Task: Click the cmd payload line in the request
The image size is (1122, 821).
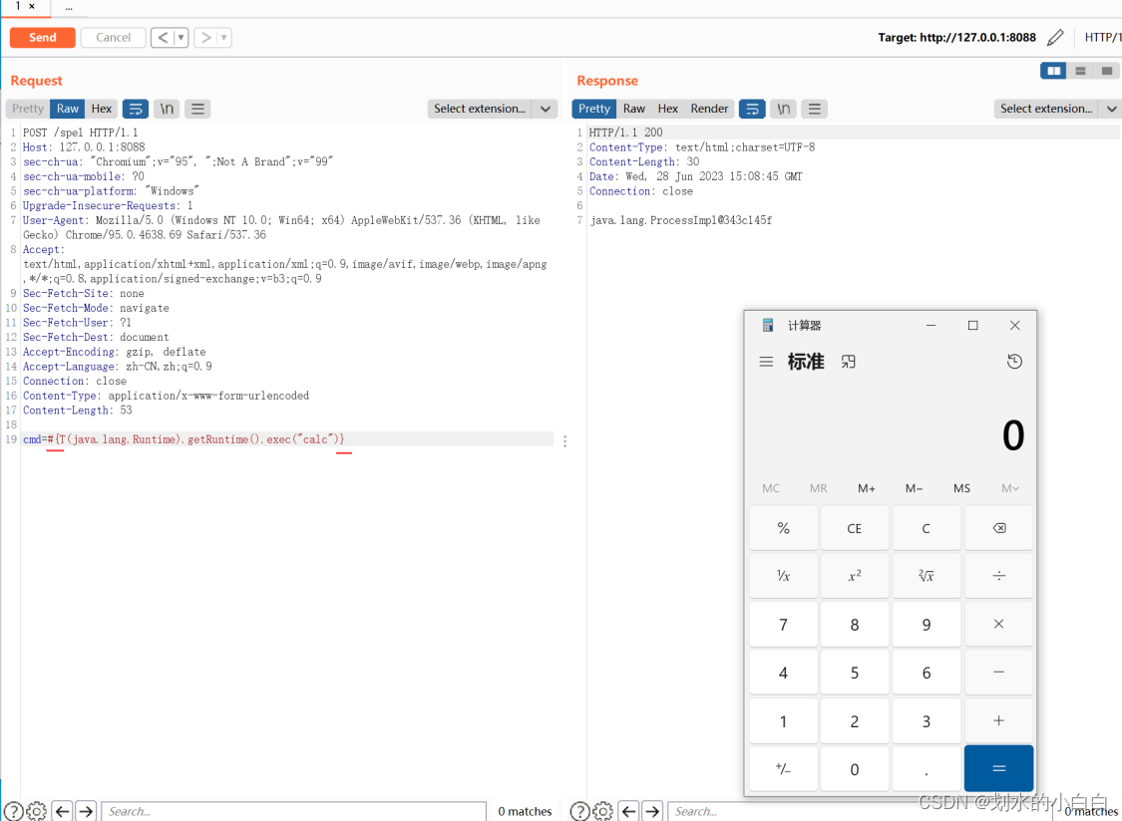Action: click(287, 439)
